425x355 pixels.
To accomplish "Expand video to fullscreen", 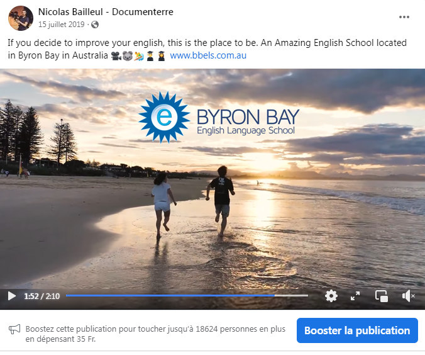I will (x=355, y=296).
